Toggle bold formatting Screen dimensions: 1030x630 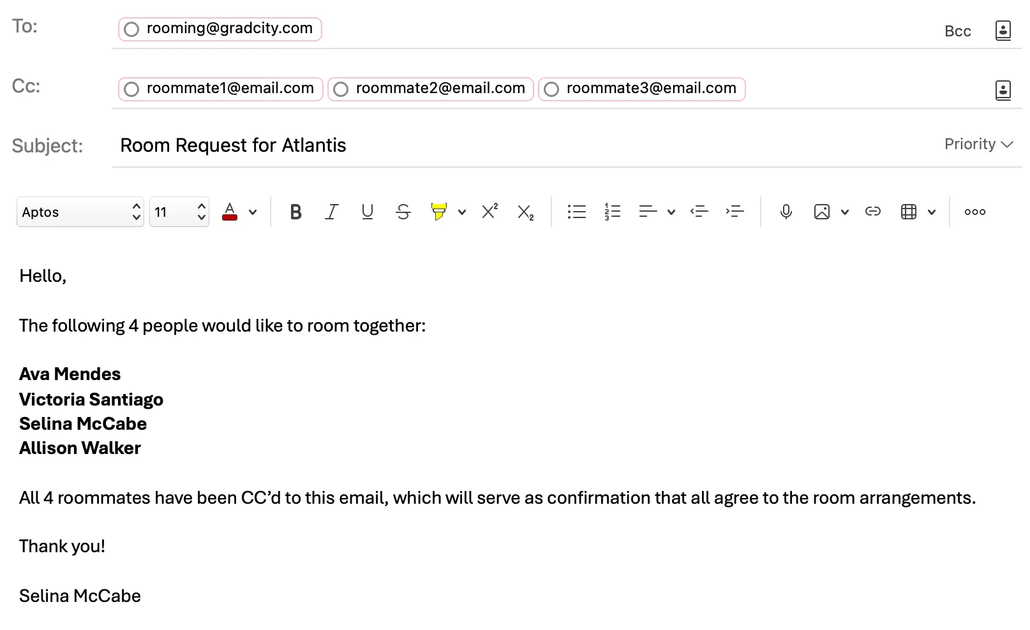pos(295,212)
